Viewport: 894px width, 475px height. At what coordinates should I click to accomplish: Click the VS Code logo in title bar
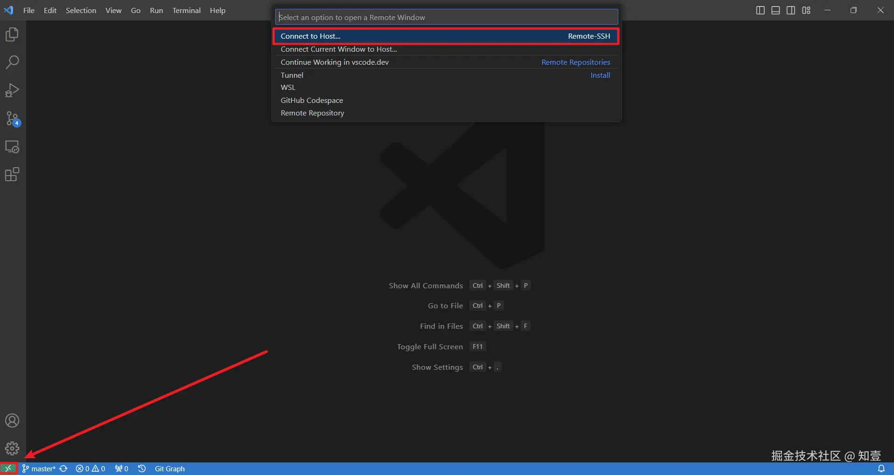click(9, 10)
